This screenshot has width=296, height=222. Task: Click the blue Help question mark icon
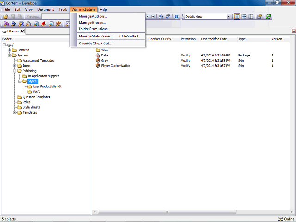[x=177, y=17]
